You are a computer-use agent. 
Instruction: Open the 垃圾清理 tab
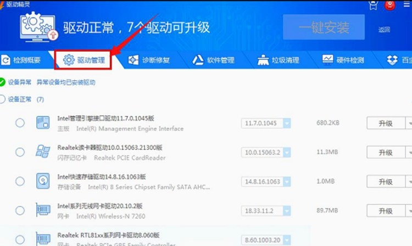pos(279,60)
